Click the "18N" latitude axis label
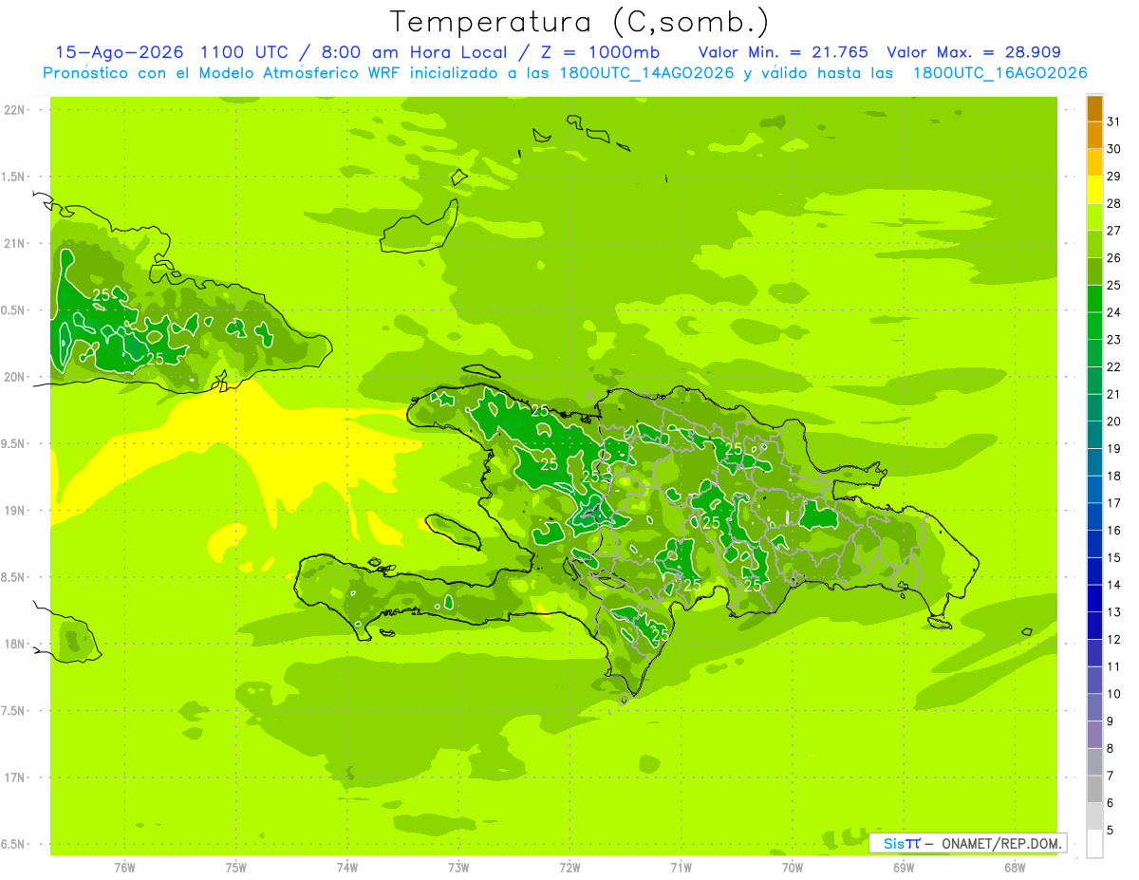1139x880 pixels. 14,644
